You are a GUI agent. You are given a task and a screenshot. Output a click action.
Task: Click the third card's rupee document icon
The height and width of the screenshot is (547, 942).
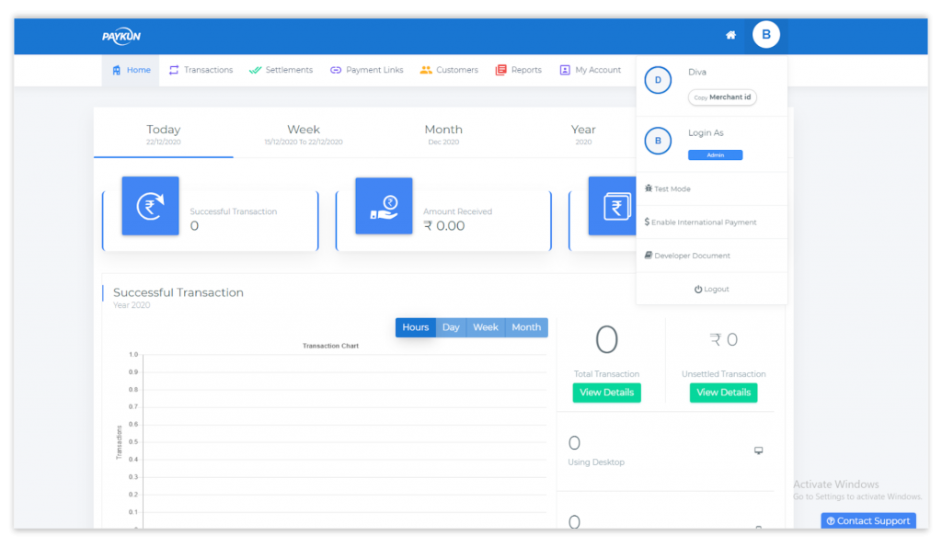(613, 206)
